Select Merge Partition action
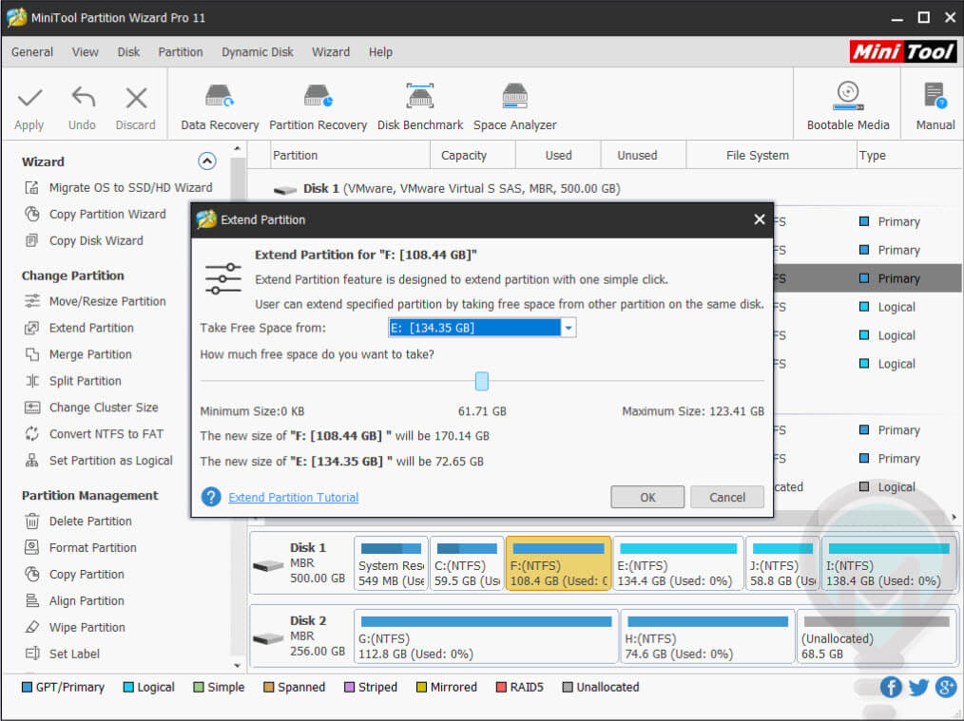The image size is (964, 721). pos(78,354)
